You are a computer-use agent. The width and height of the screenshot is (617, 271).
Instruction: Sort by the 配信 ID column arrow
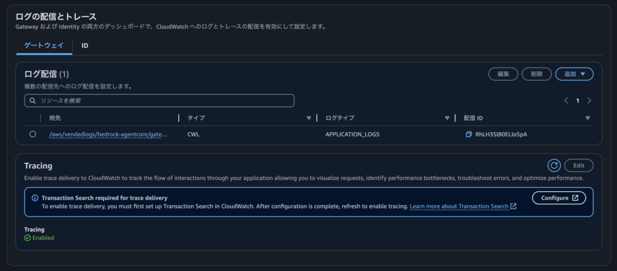(587, 118)
